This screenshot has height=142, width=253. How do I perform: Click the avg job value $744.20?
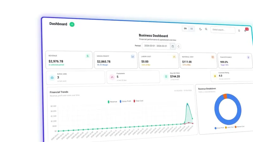click(175, 76)
